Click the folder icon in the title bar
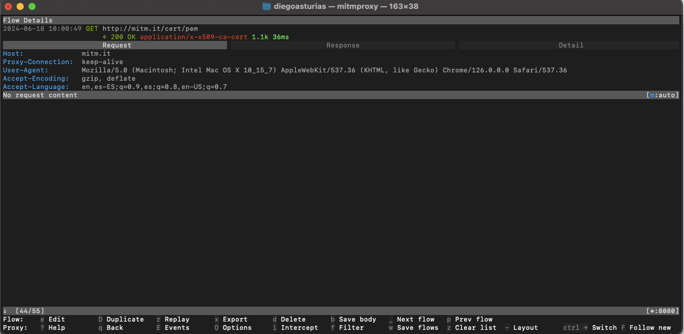 (x=267, y=7)
